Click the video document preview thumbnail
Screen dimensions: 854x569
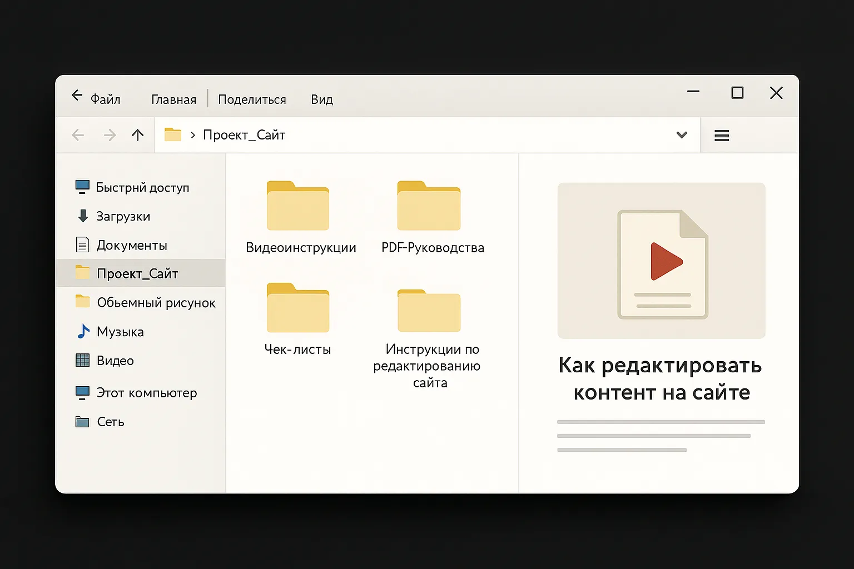click(662, 261)
